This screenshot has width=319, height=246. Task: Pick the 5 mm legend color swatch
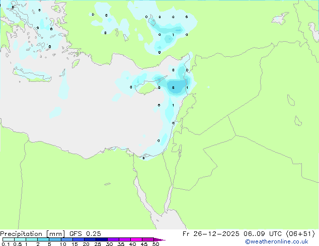click(x=55, y=239)
